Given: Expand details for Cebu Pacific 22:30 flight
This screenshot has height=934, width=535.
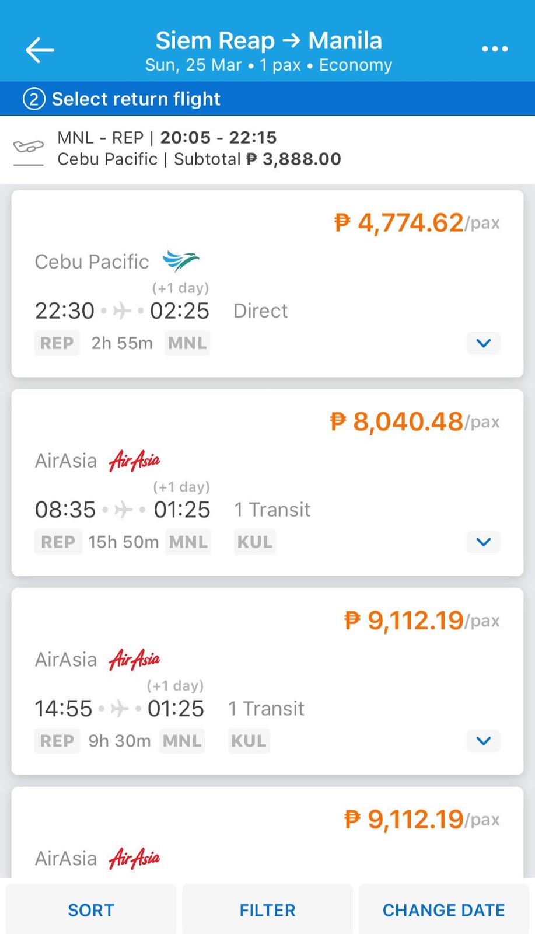Looking at the screenshot, I should click(483, 343).
